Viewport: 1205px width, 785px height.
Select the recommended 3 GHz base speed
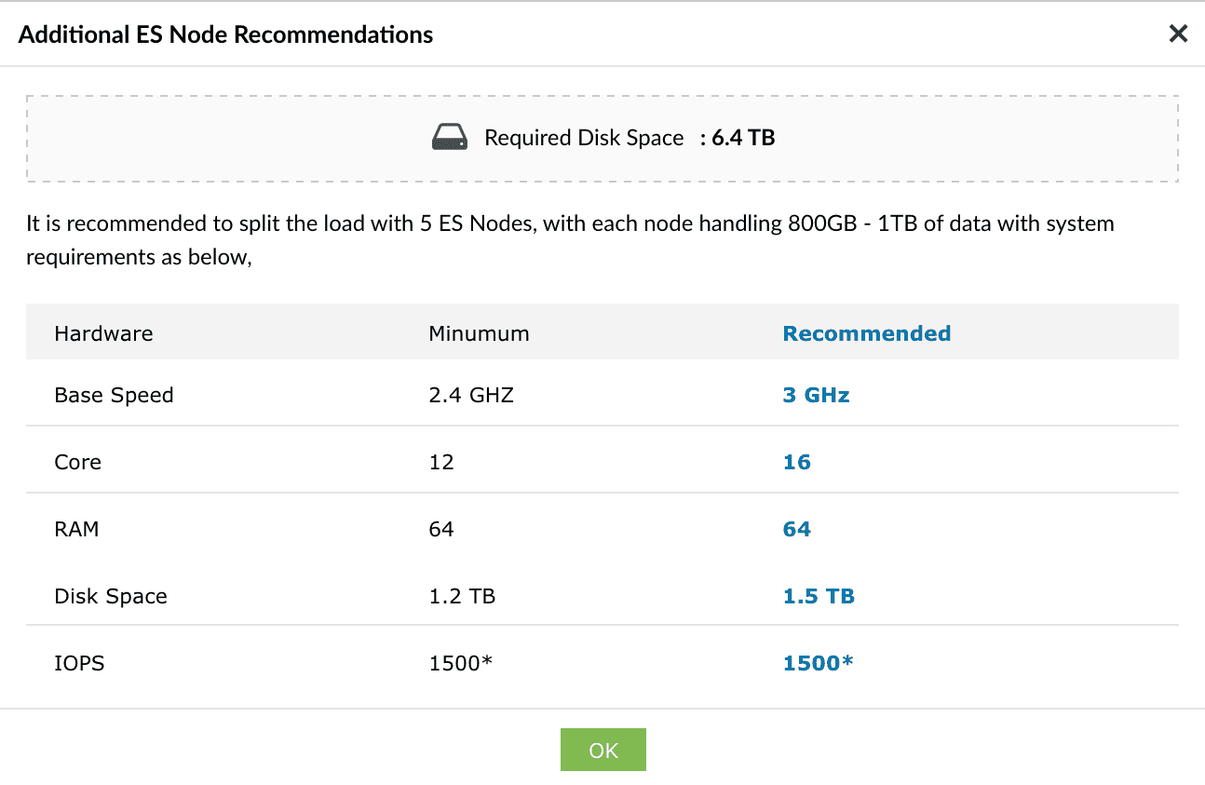816,395
